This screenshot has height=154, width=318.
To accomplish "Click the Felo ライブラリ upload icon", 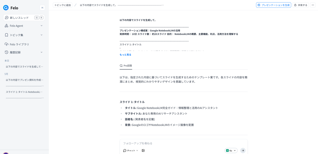I will tap(7, 44).
